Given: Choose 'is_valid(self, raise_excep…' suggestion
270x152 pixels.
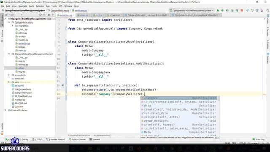Looking at the screenshot, I should tap(179, 128).
